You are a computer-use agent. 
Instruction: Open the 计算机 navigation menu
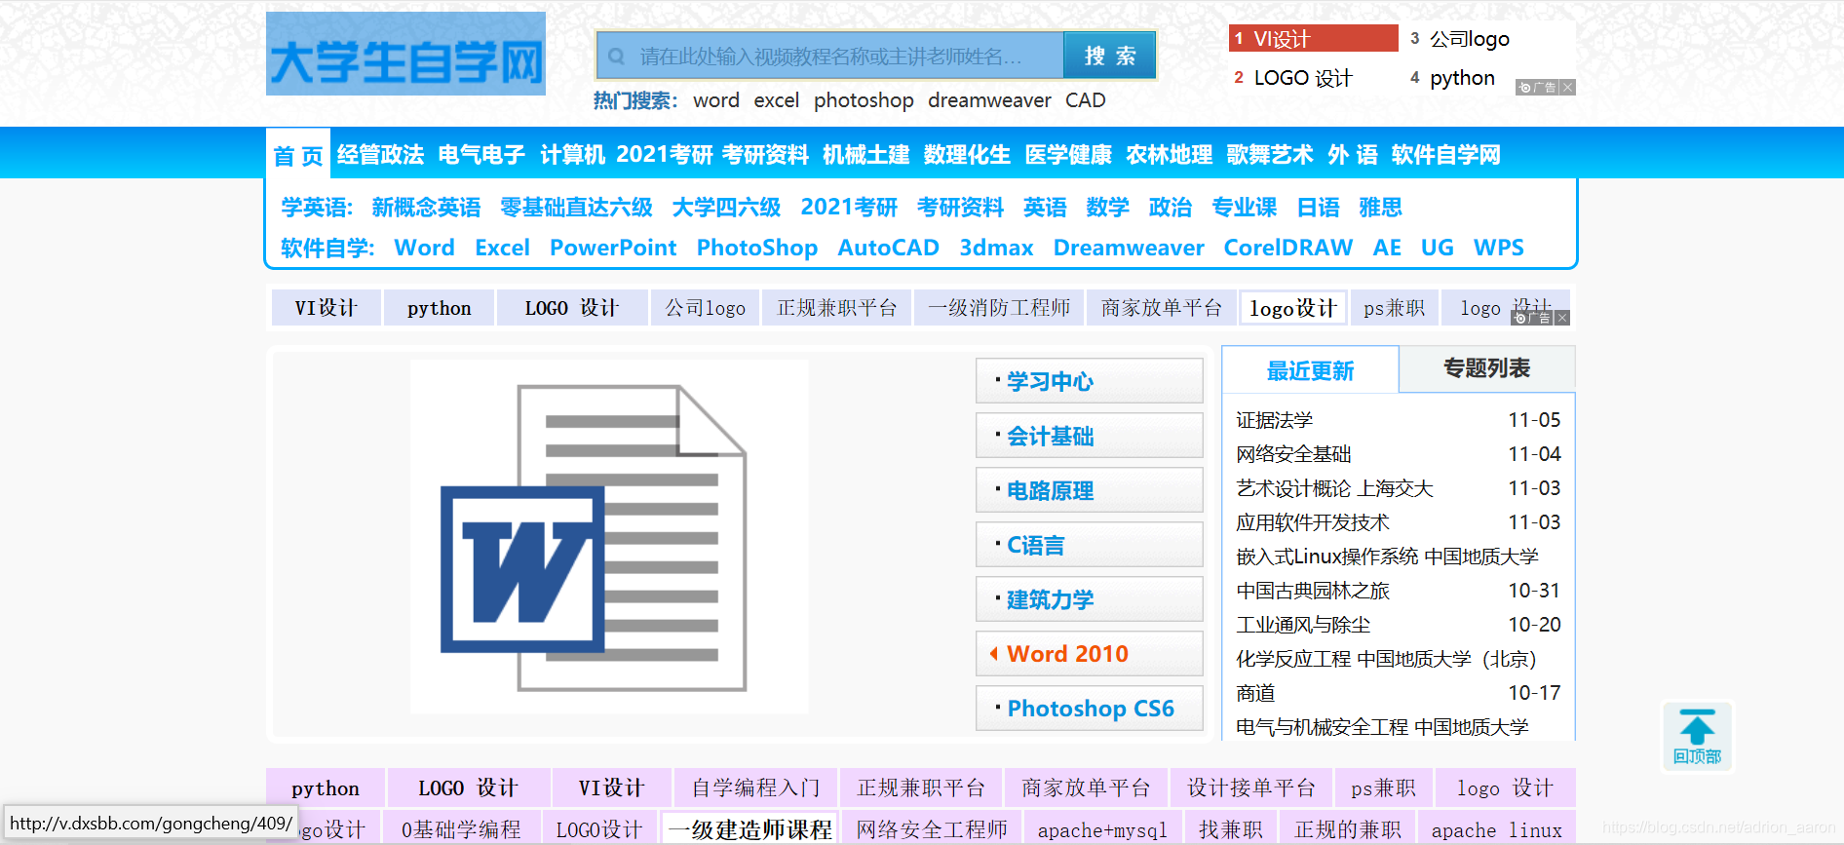[x=572, y=154]
